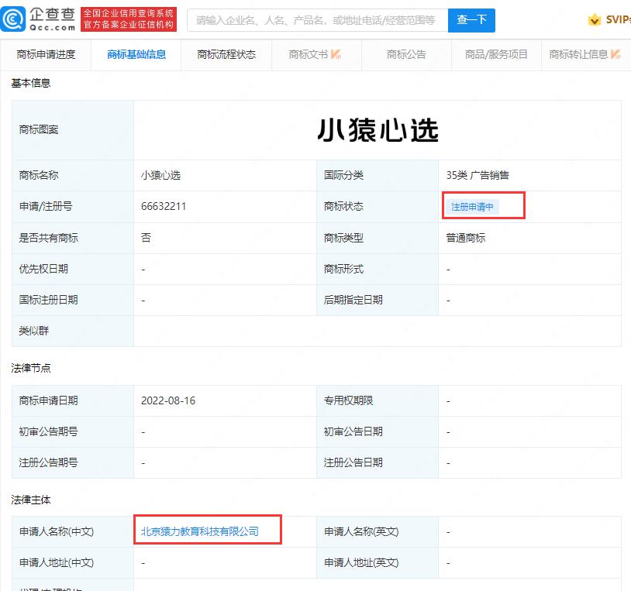Click the 普通商标 trademark type value
The height and width of the screenshot is (591, 631).
[x=466, y=238]
